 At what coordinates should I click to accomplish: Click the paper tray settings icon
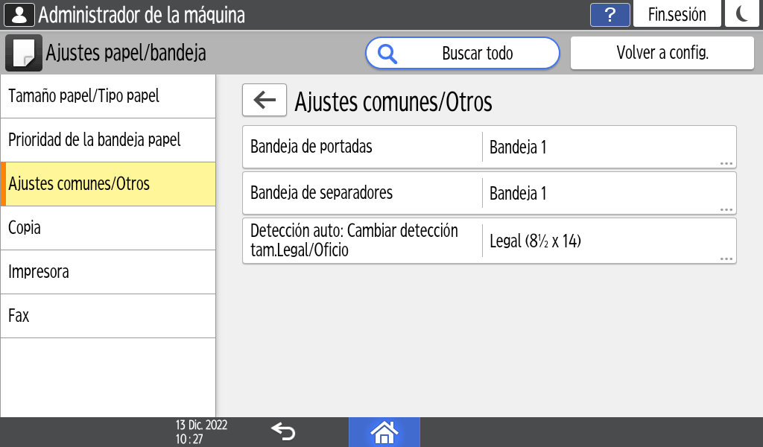coord(24,53)
